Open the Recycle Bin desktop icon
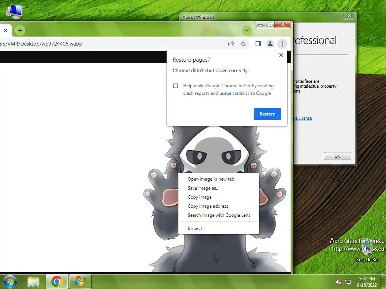Screen dimensions: 386x289 (x=367, y=249)
